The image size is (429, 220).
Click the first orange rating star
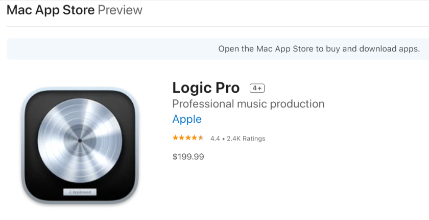click(x=175, y=137)
